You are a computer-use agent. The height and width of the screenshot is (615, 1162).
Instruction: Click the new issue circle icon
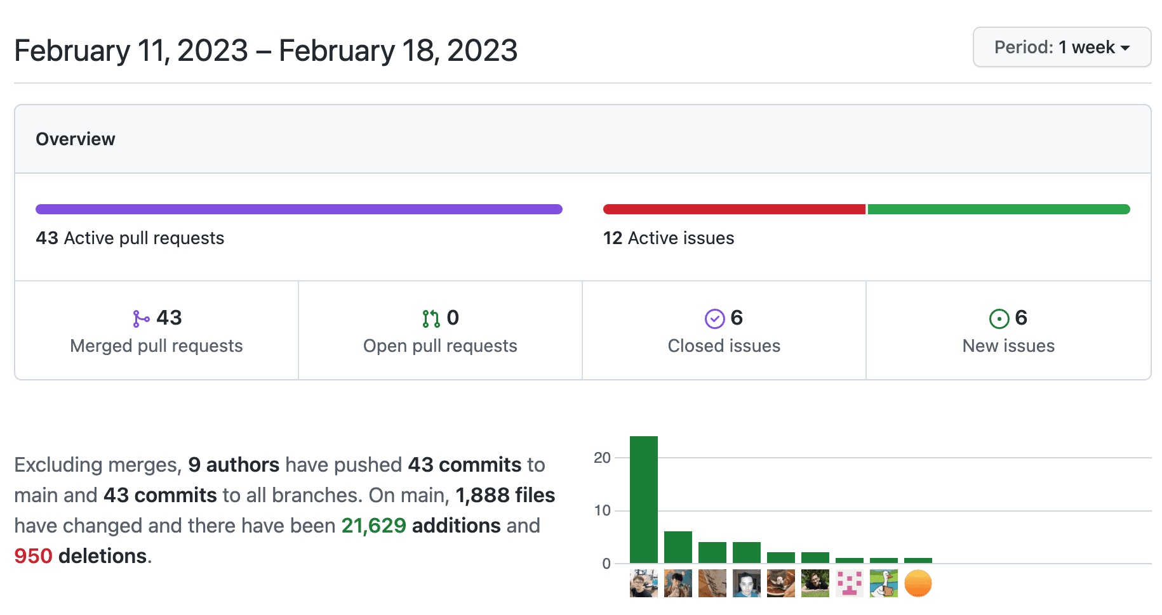999,318
